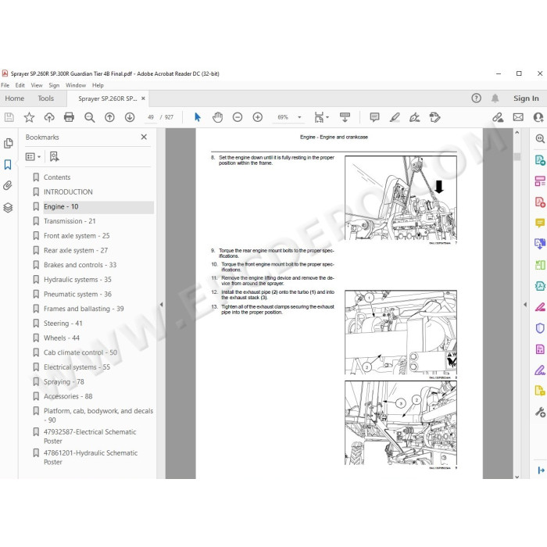Screen dimensions: 547x547
Task: Open 47861201-Hydraulic Schematic Poster bookmark
Action: pos(91,457)
